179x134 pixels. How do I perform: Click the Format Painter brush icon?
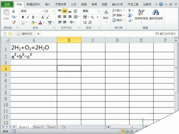click(14, 22)
